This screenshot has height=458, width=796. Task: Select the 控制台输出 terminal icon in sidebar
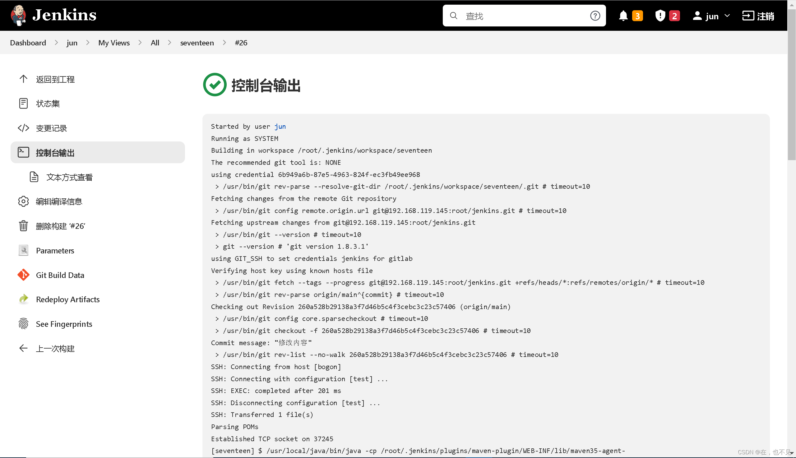[x=23, y=152]
